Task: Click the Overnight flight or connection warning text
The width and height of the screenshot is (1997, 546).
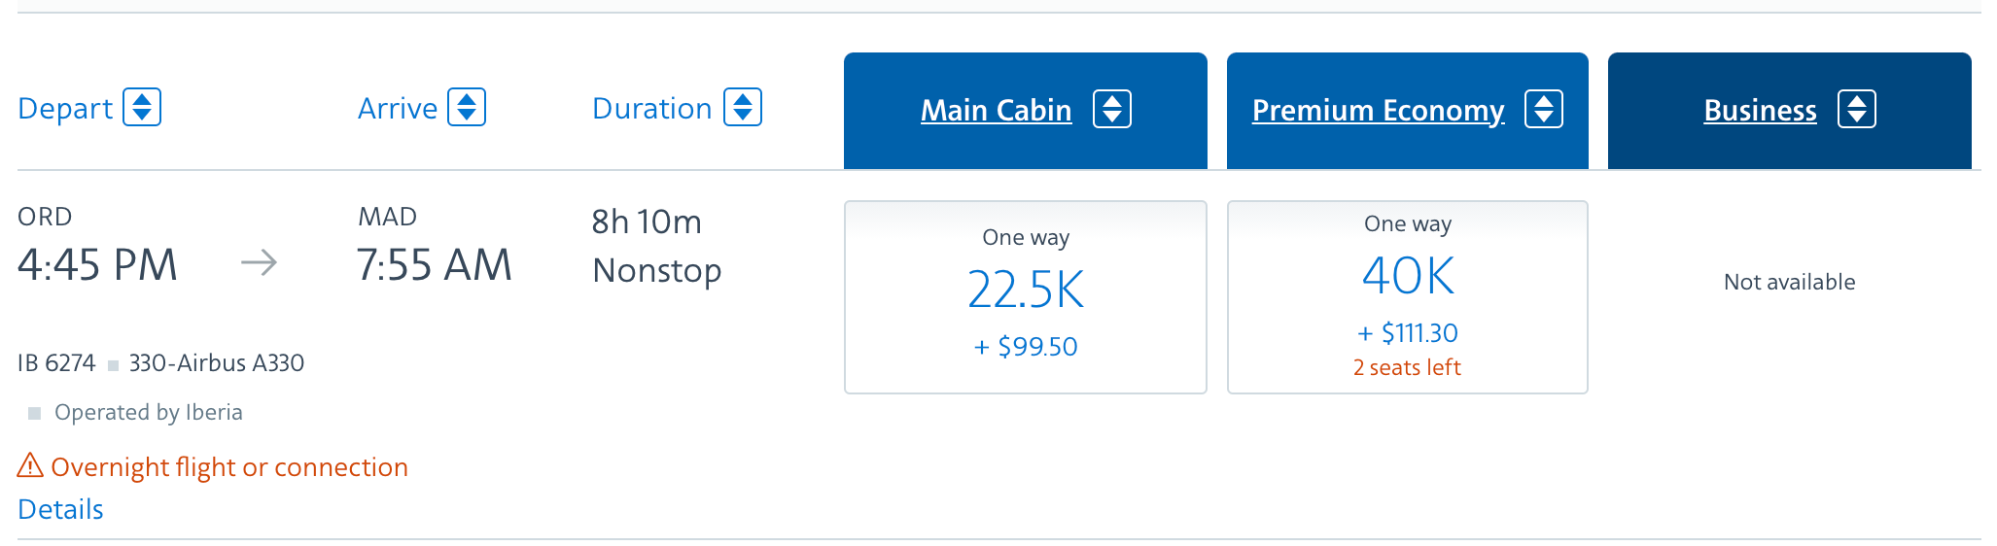Action: pos(229,467)
